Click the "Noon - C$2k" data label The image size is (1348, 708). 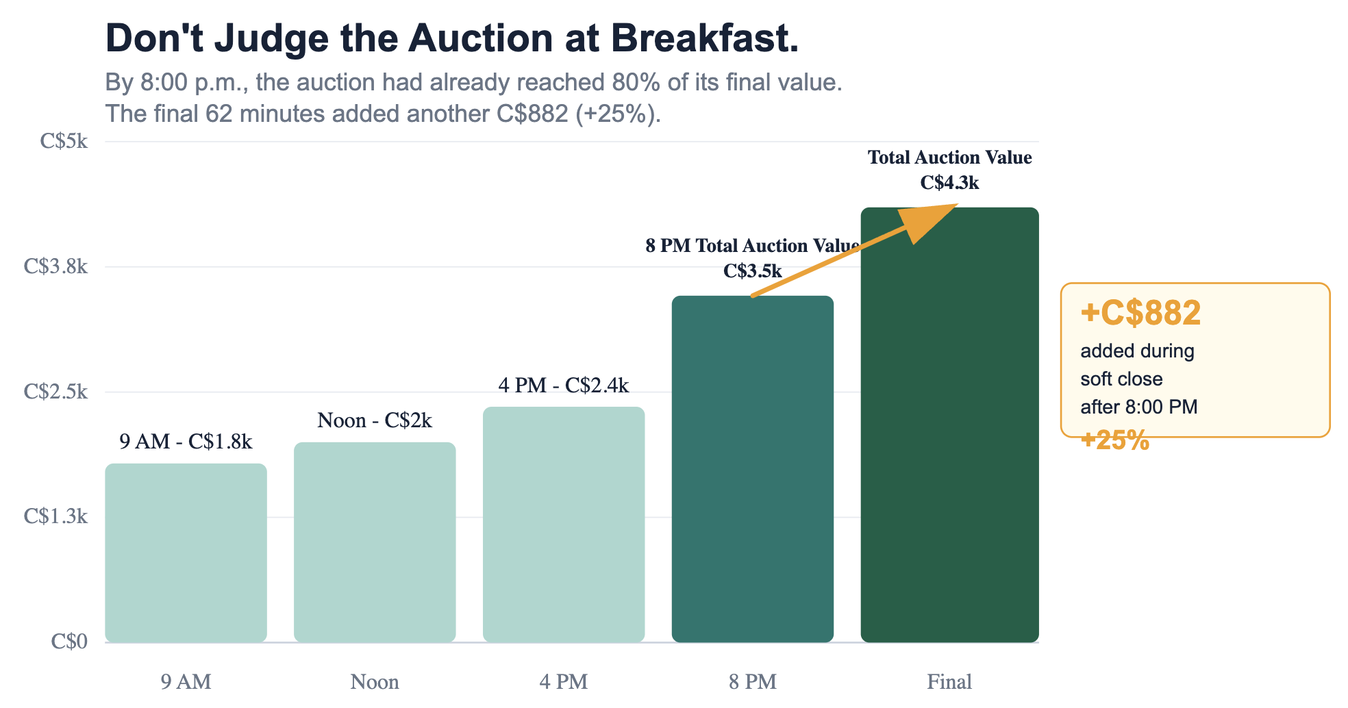pyautogui.click(x=375, y=420)
